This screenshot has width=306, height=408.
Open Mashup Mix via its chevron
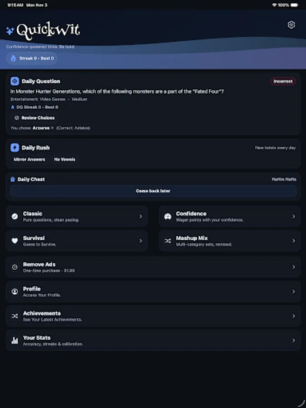tap(294, 241)
